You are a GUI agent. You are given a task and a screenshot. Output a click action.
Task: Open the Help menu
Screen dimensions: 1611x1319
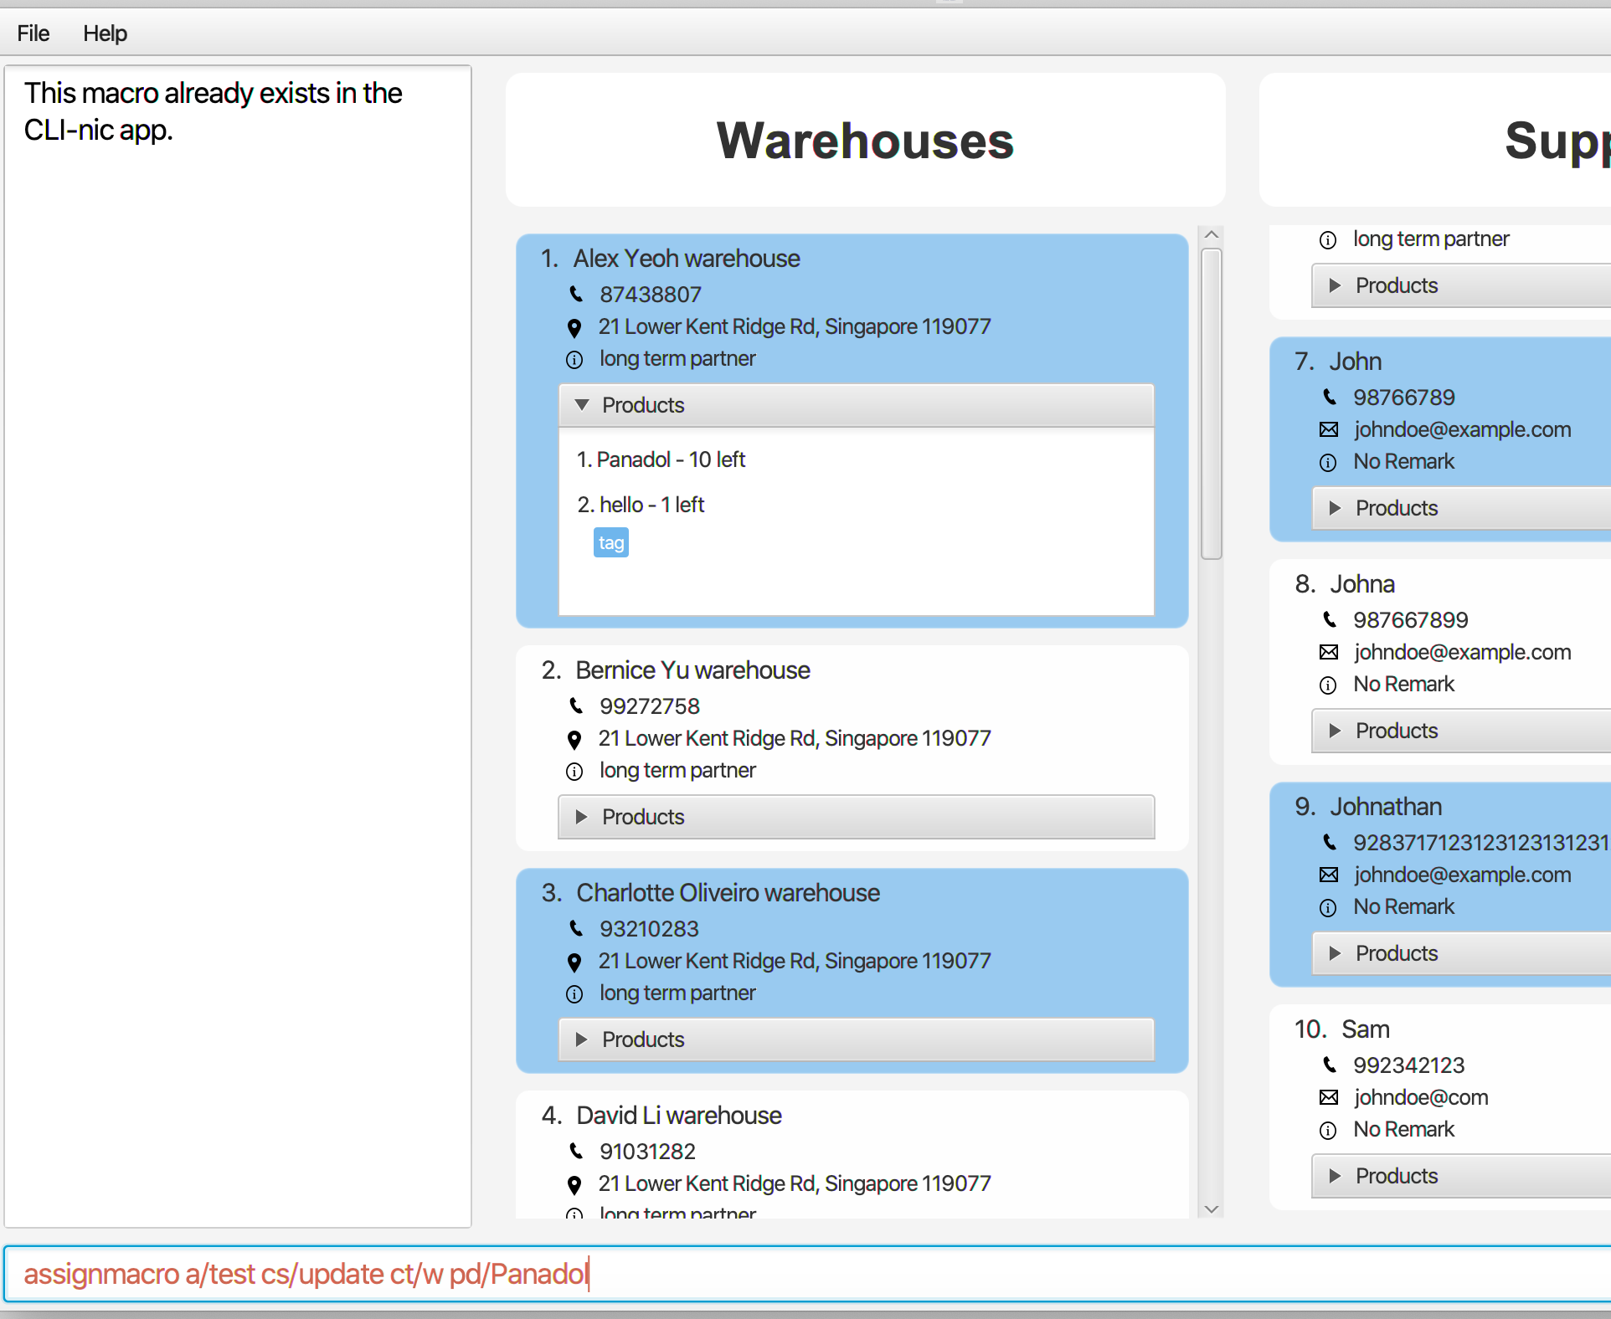[x=105, y=33]
